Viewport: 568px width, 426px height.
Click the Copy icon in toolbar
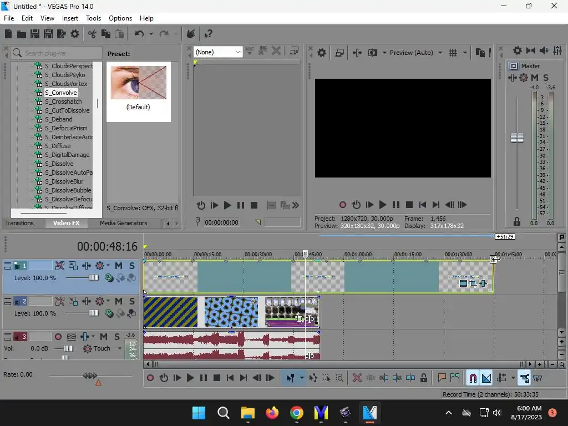(x=106, y=34)
